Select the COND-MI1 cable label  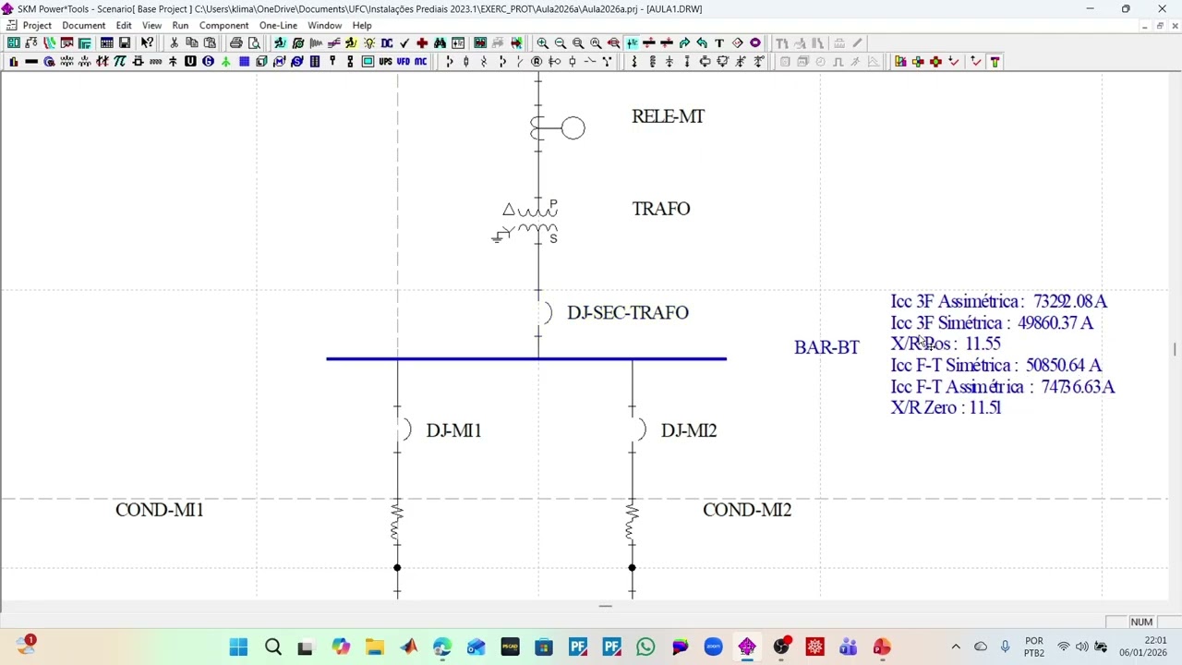point(159,510)
